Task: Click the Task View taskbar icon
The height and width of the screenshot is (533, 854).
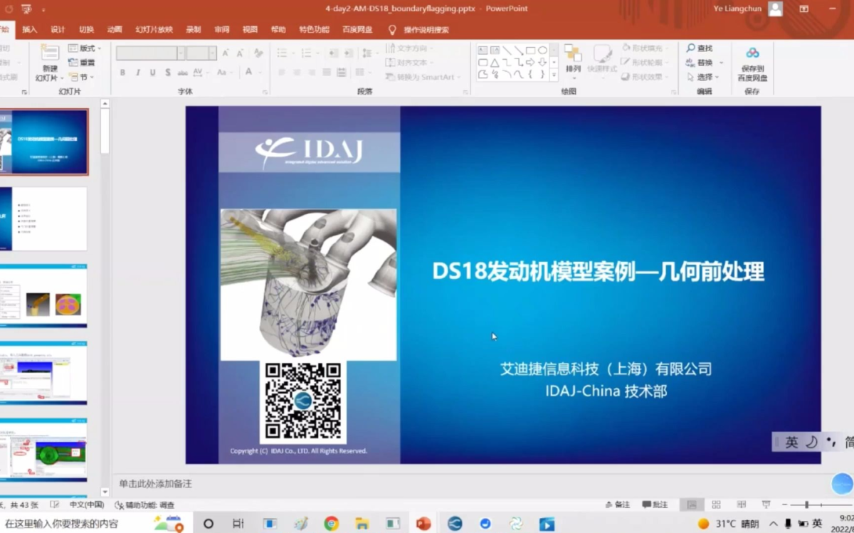Action: pos(238,524)
